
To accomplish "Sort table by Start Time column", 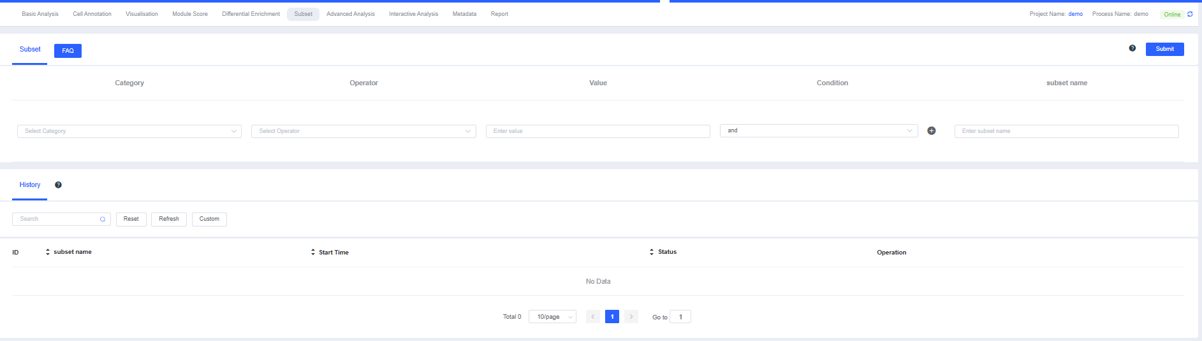I will [x=313, y=253].
